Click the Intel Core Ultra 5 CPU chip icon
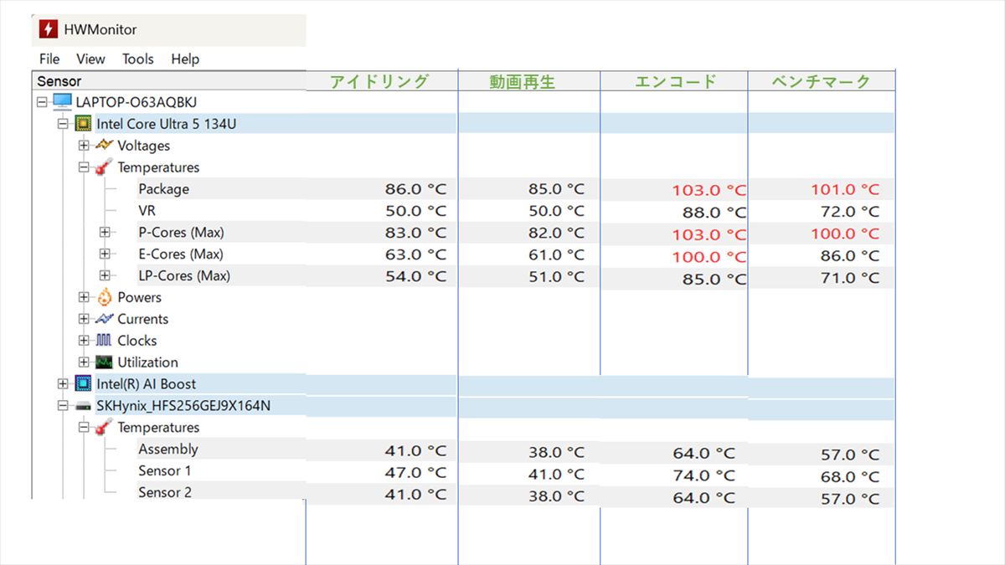 coord(84,124)
